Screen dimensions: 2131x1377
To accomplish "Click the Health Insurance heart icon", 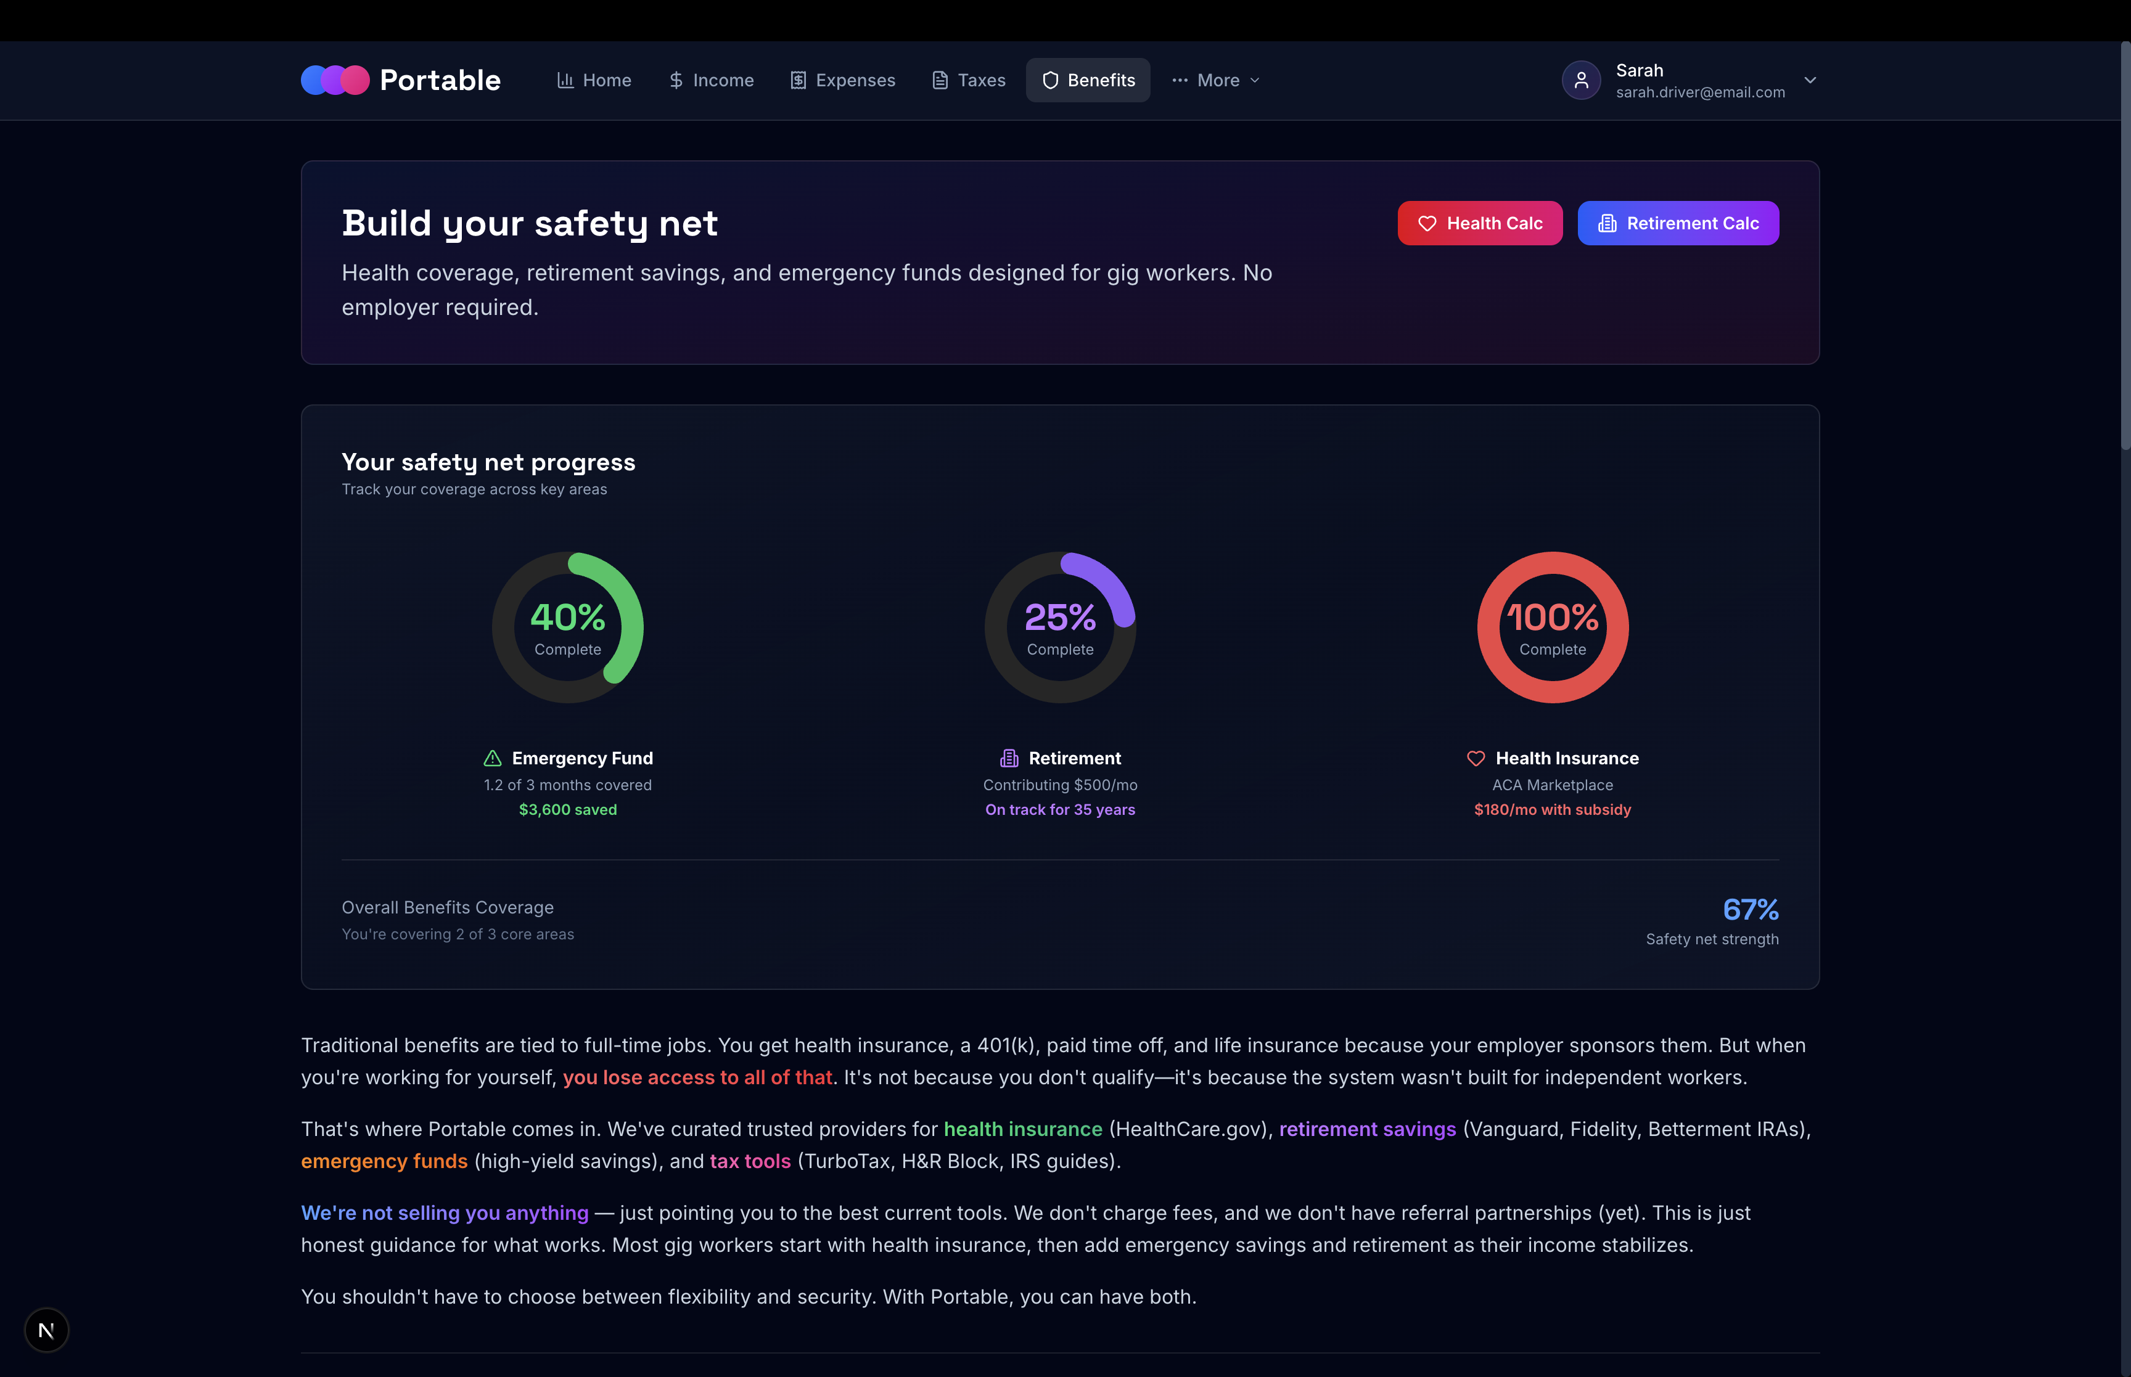I will click(x=1476, y=758).
